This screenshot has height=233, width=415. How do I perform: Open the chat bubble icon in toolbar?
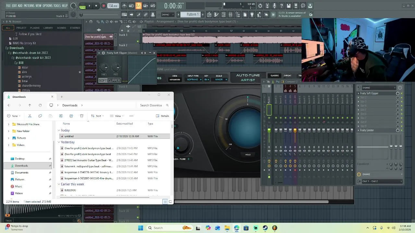(x=303, y=6)
